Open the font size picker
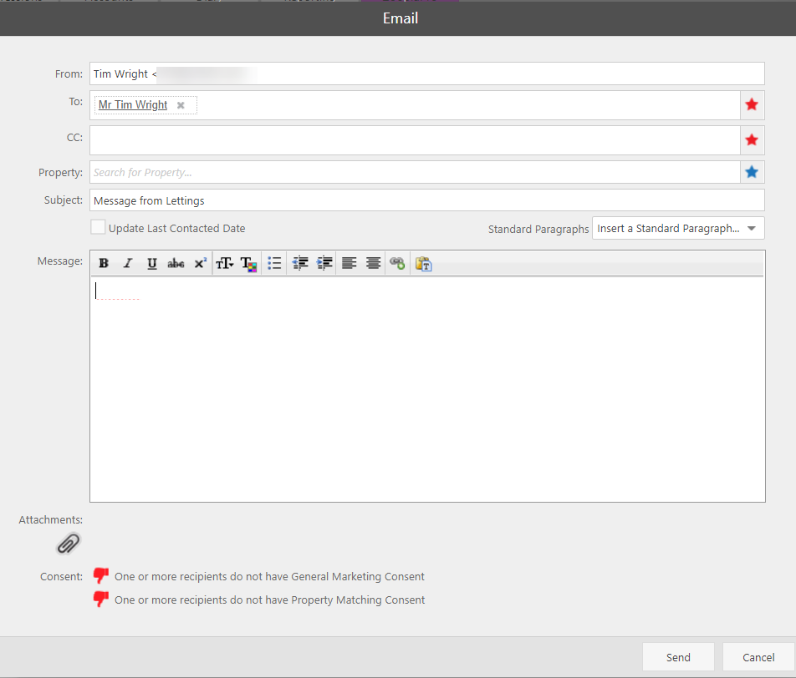Screen dimensions: 796x678 pos(224,263)
